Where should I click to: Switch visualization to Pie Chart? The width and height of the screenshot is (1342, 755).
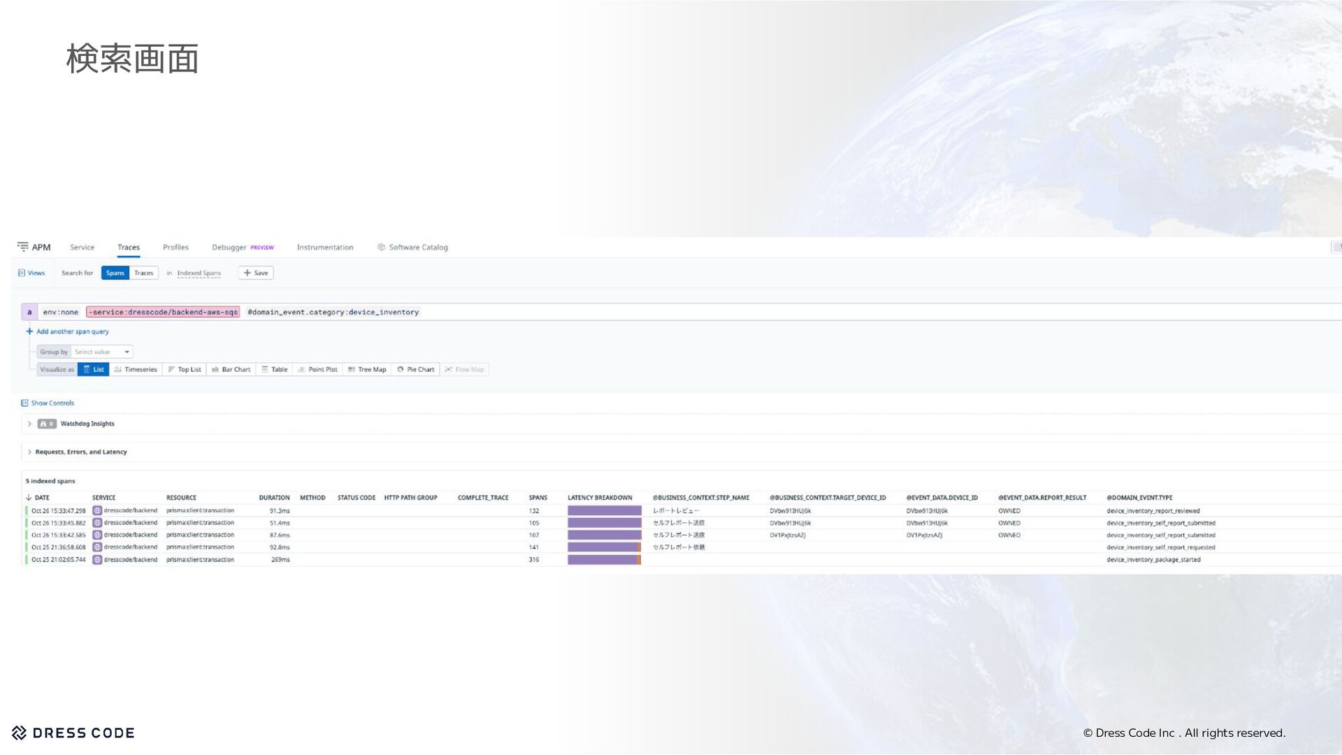pos(416,370)
